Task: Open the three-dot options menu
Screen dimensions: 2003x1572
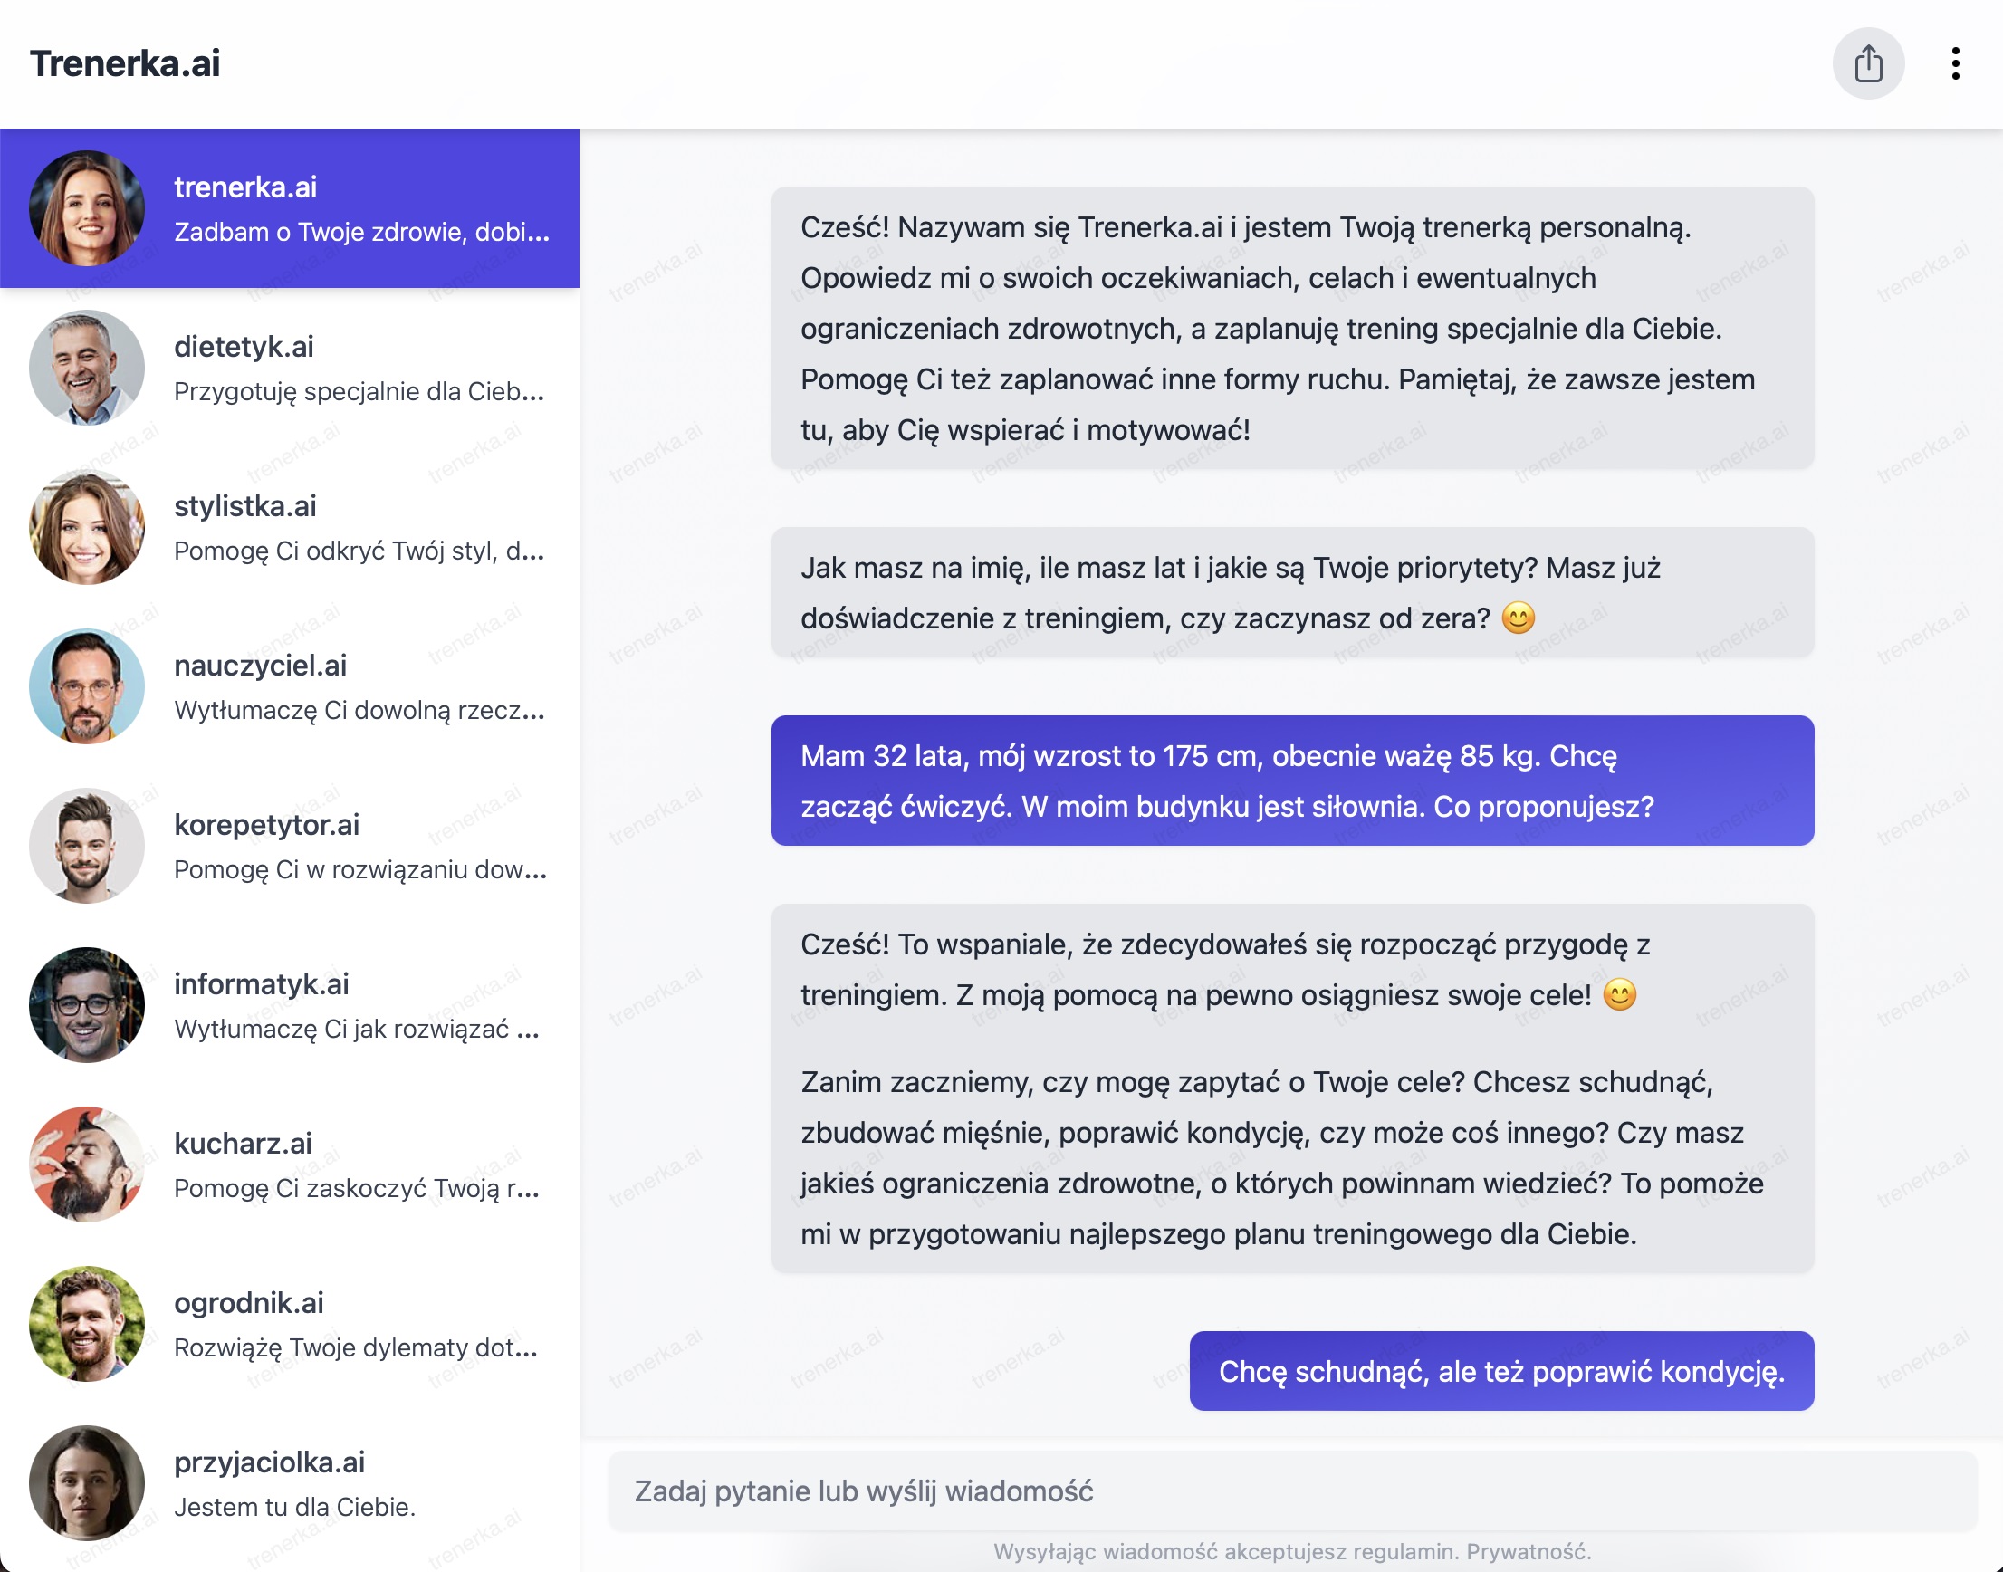Action: (1955, 63)
